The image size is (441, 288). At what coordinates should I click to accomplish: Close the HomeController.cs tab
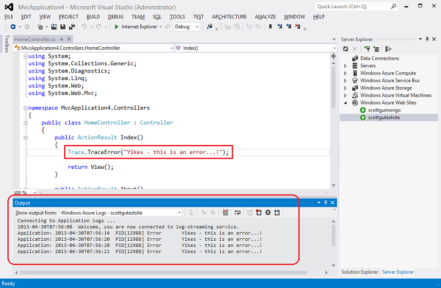(x=69, y=39)
